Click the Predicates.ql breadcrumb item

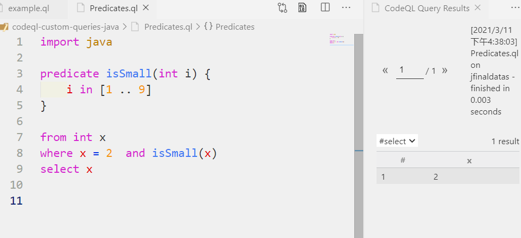point(168,27)
